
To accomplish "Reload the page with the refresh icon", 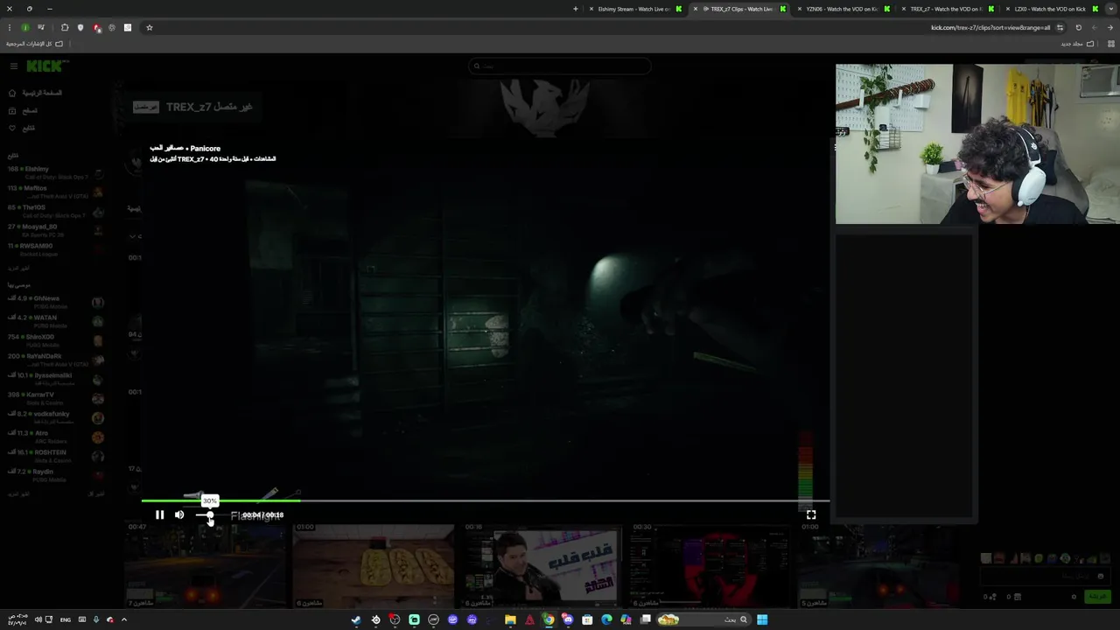I will click(1078, 27).
